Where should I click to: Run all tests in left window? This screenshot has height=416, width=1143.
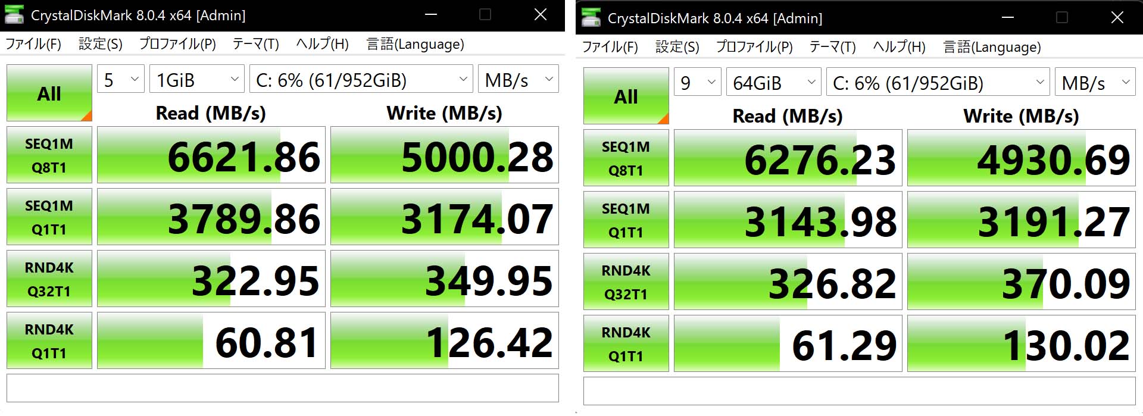49,93
